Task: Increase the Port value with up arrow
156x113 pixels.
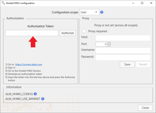Action: coord(109,43)
